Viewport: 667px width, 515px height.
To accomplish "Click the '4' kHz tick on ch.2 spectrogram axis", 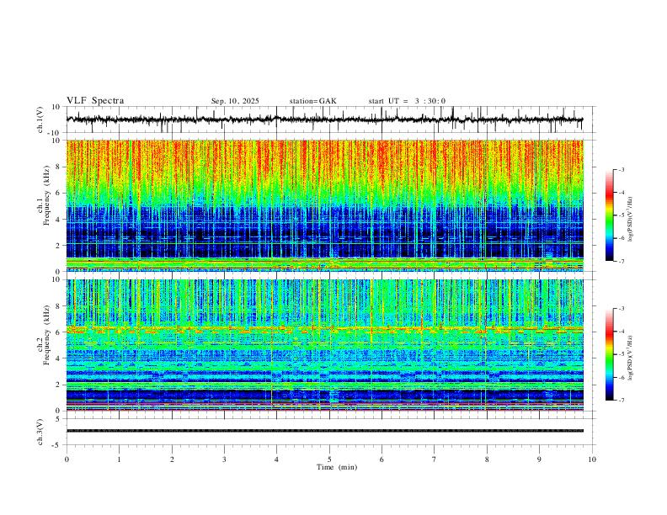I will [x=58, y=358].
